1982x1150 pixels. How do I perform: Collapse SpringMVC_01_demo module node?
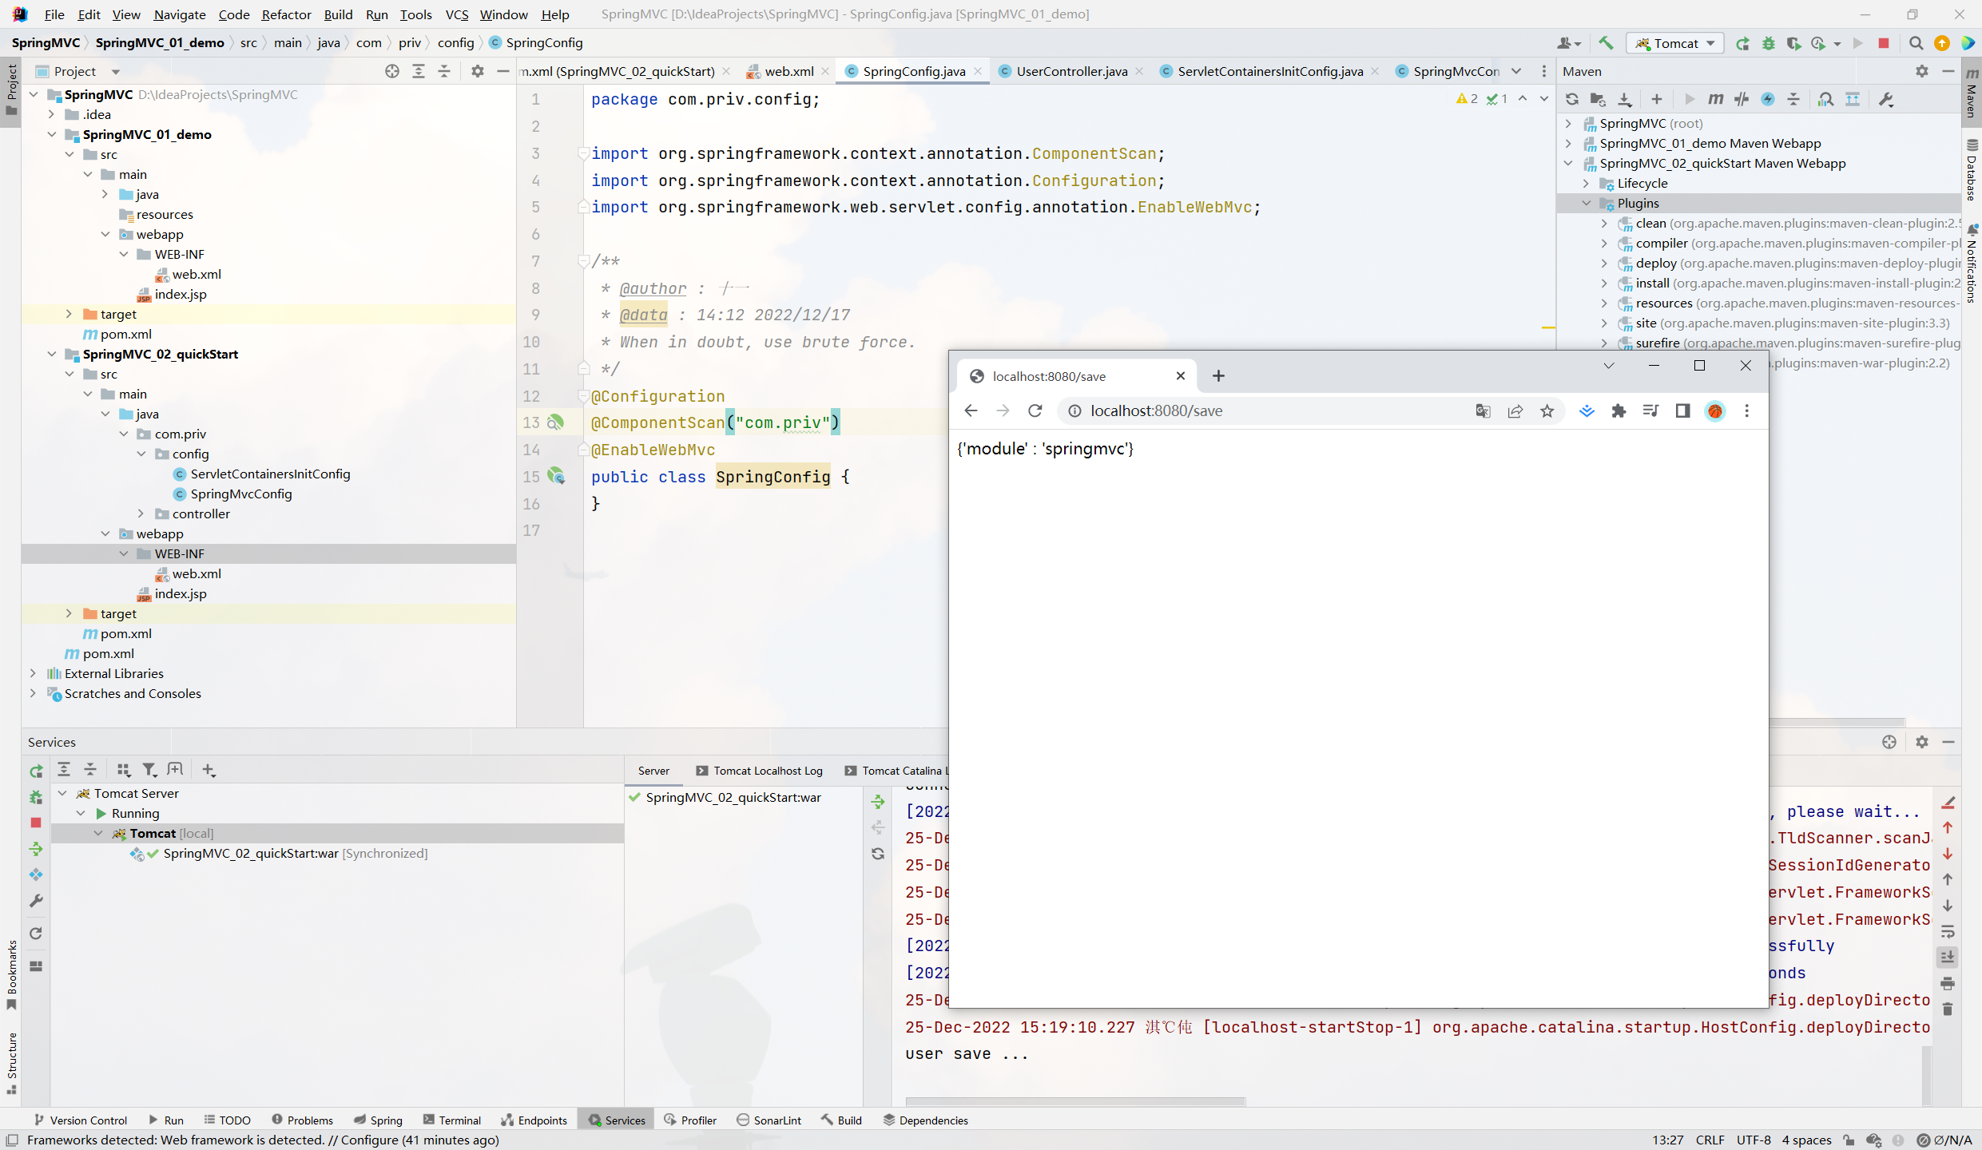pyautogui.click(x=51, y=134)
